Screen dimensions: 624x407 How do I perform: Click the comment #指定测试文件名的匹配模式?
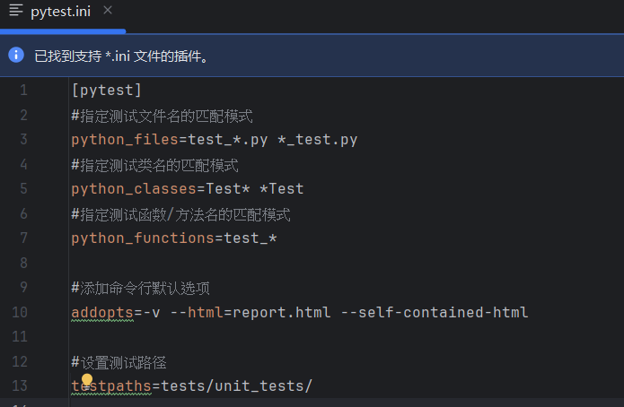pyautogui.click(x=162, y=116)
